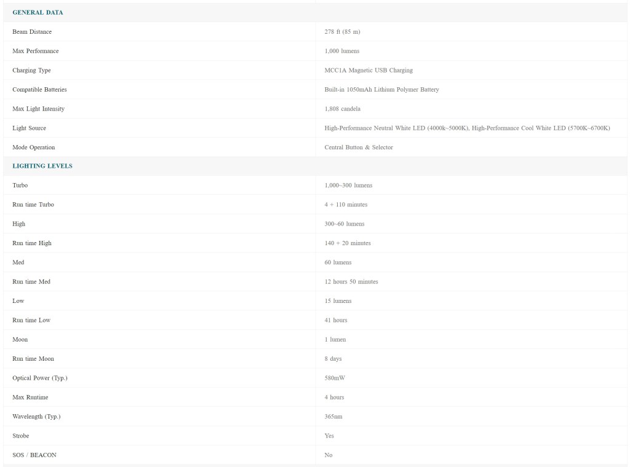Select the MCC1A Magnetic USB Charging text
630x467 pixels.
coord(369,70)
